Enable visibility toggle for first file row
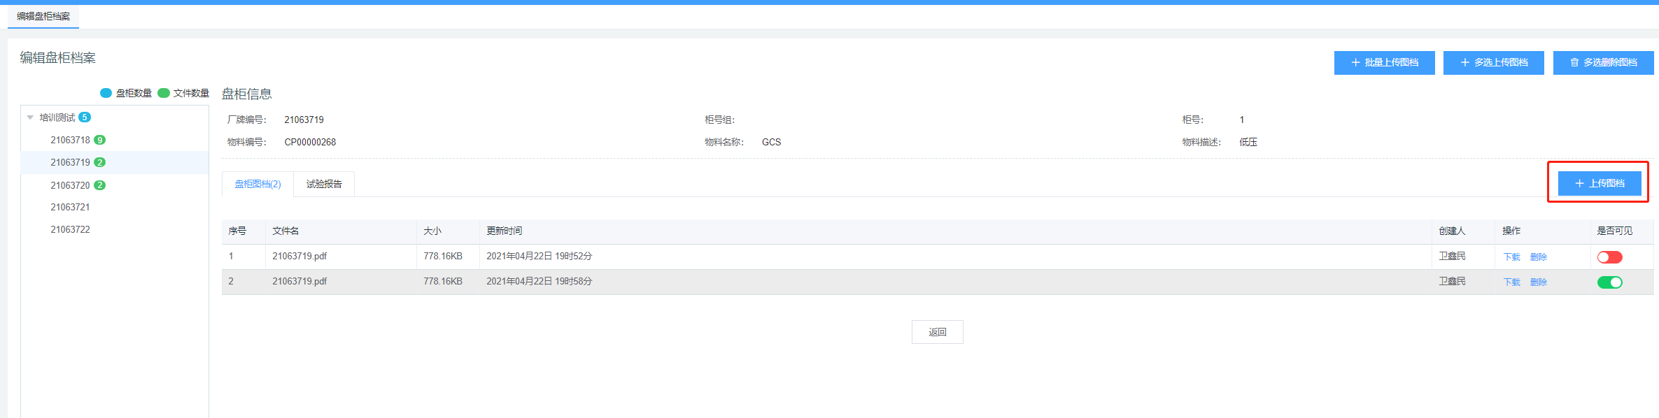 click(1609, 257)
